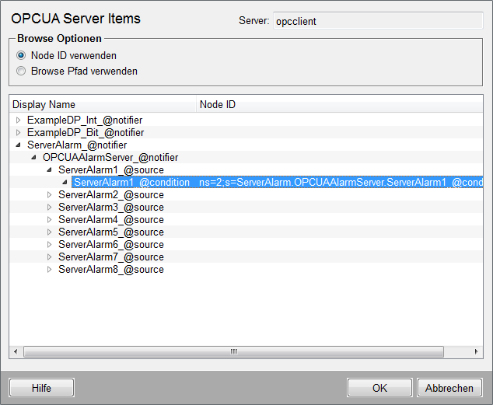Select the Browse Pfad verwenden option

[x=21, y=71]
